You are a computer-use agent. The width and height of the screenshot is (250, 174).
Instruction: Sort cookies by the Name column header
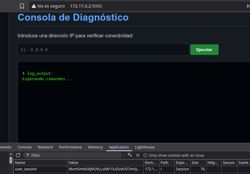pyautogui.click(x=40, y=163)
